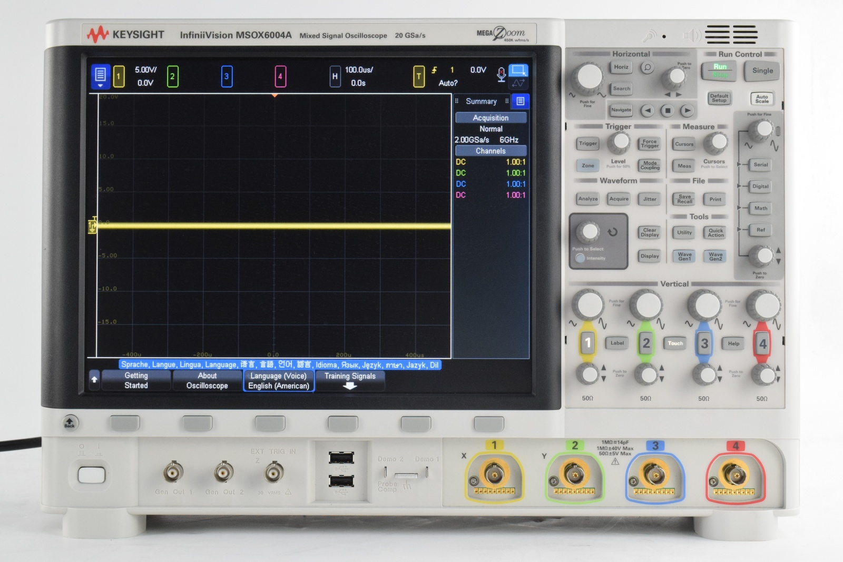843x562 pixels.
Task: Tap the voice microphone icon
Action: coord(501,75)
